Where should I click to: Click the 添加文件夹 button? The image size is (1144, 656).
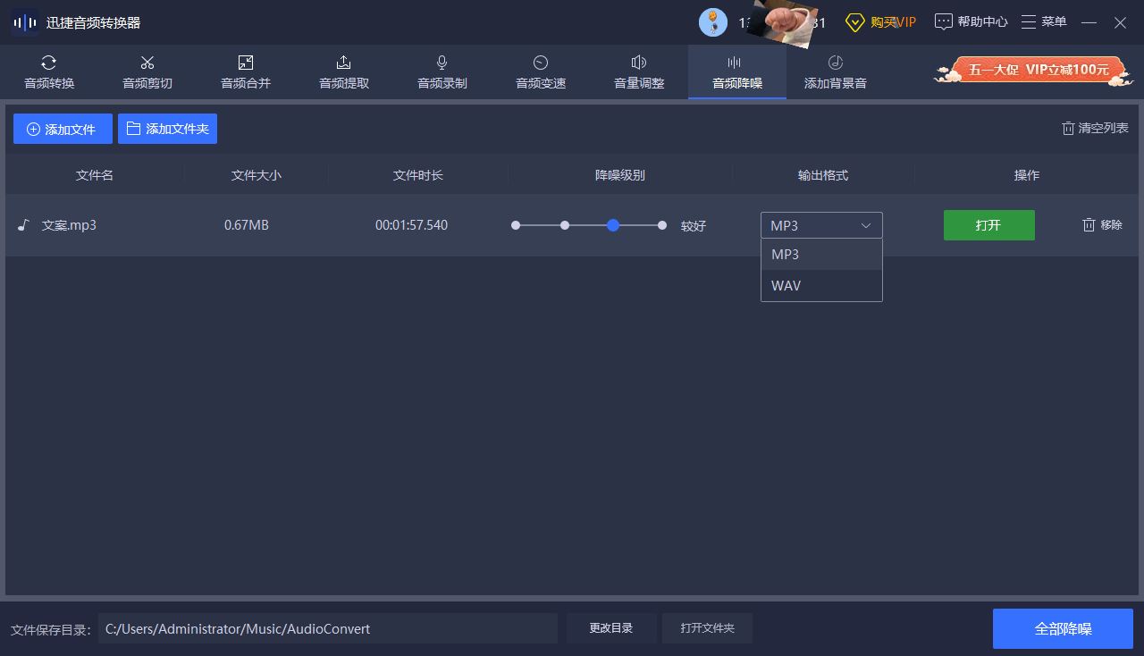[167, 129]
